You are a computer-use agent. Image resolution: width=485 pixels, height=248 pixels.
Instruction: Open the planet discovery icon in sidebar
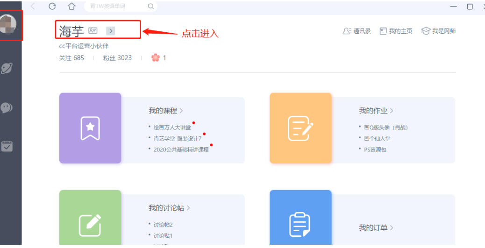click(7, 68)
